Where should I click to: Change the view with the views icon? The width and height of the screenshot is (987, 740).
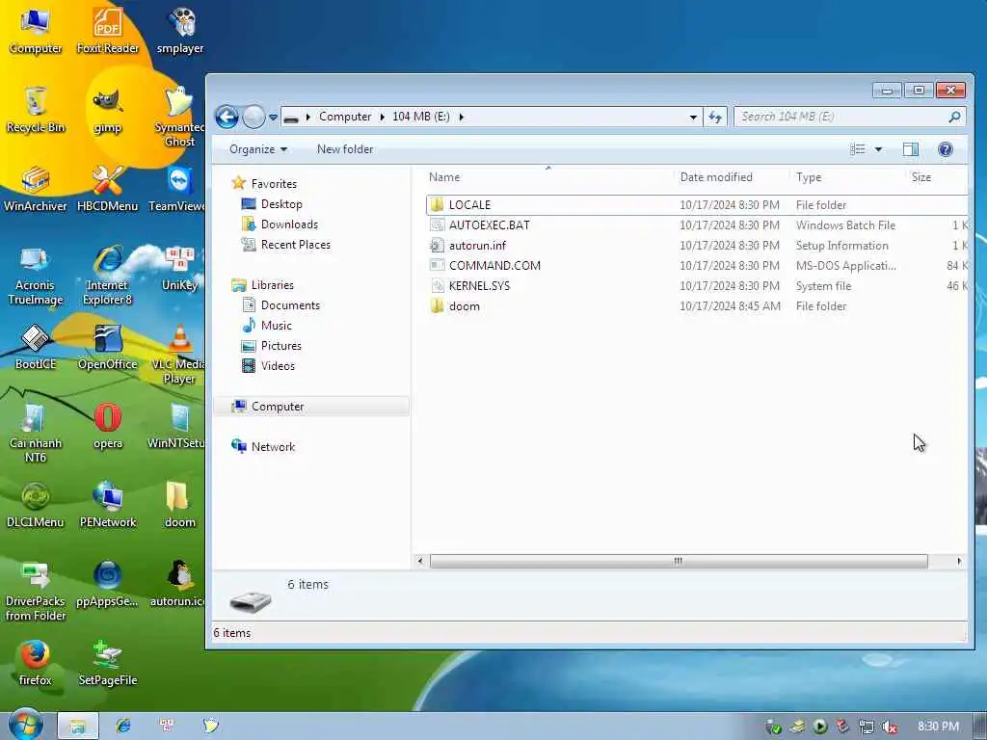point(857,149)
